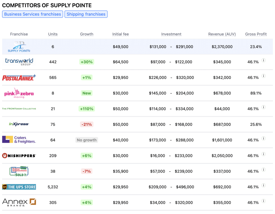The image size is (275, 214).
Task: Select the $16,000 investment lower value
Action: tap(157, 156)
